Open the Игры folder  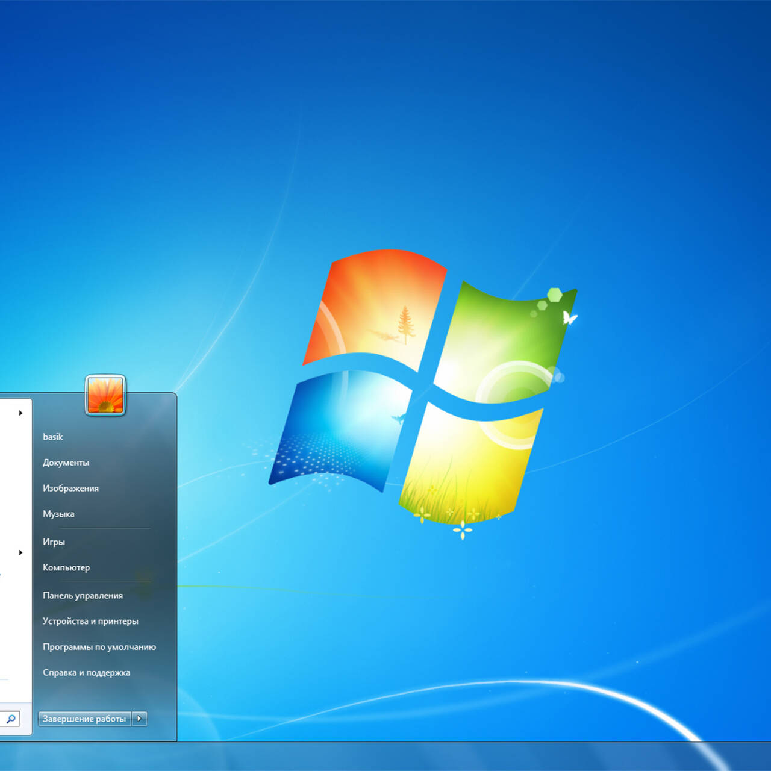click(x=54, y=542)
